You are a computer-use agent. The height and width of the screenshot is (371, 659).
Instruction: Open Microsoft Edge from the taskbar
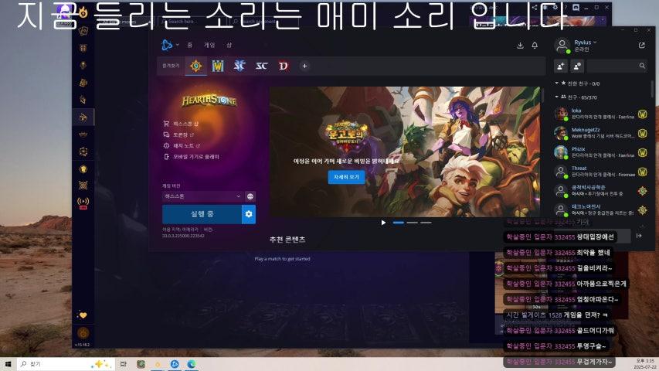tap(192, 364)
